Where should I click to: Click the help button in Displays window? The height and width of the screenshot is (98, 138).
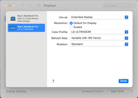point(132,91)
